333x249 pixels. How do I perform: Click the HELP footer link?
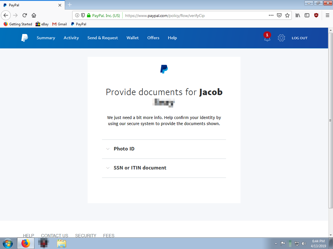pyautogui.click(x=28, y=235)
